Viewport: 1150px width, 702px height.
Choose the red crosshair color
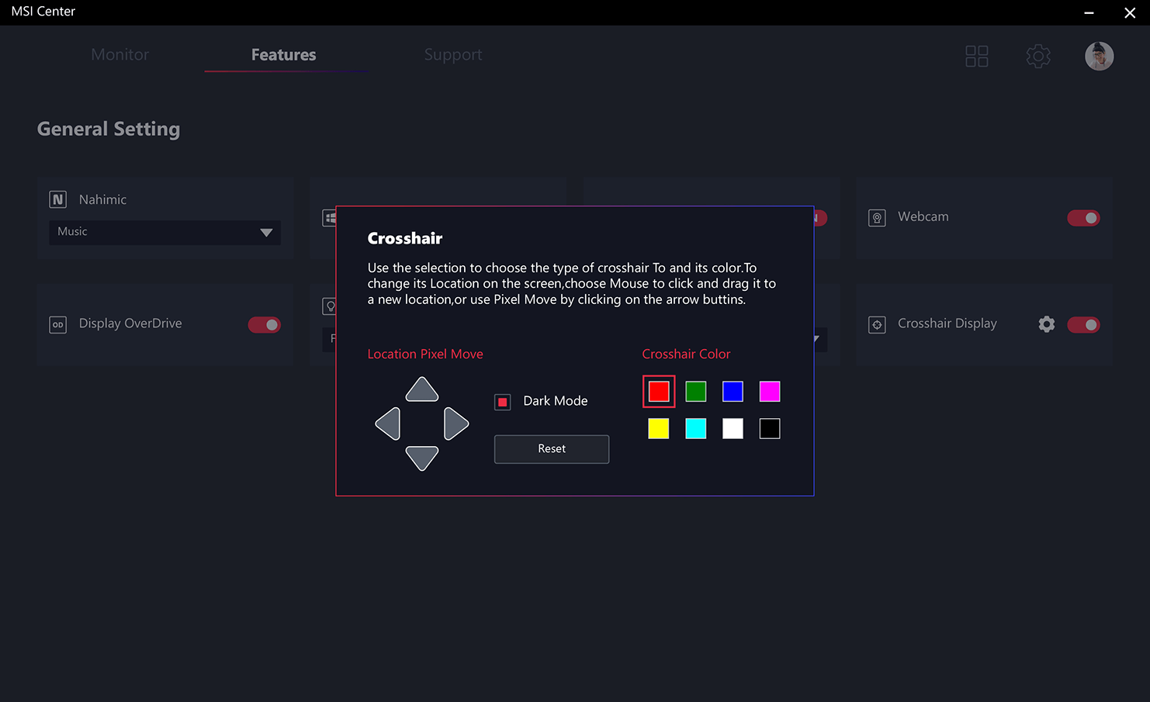pos(659,392)
